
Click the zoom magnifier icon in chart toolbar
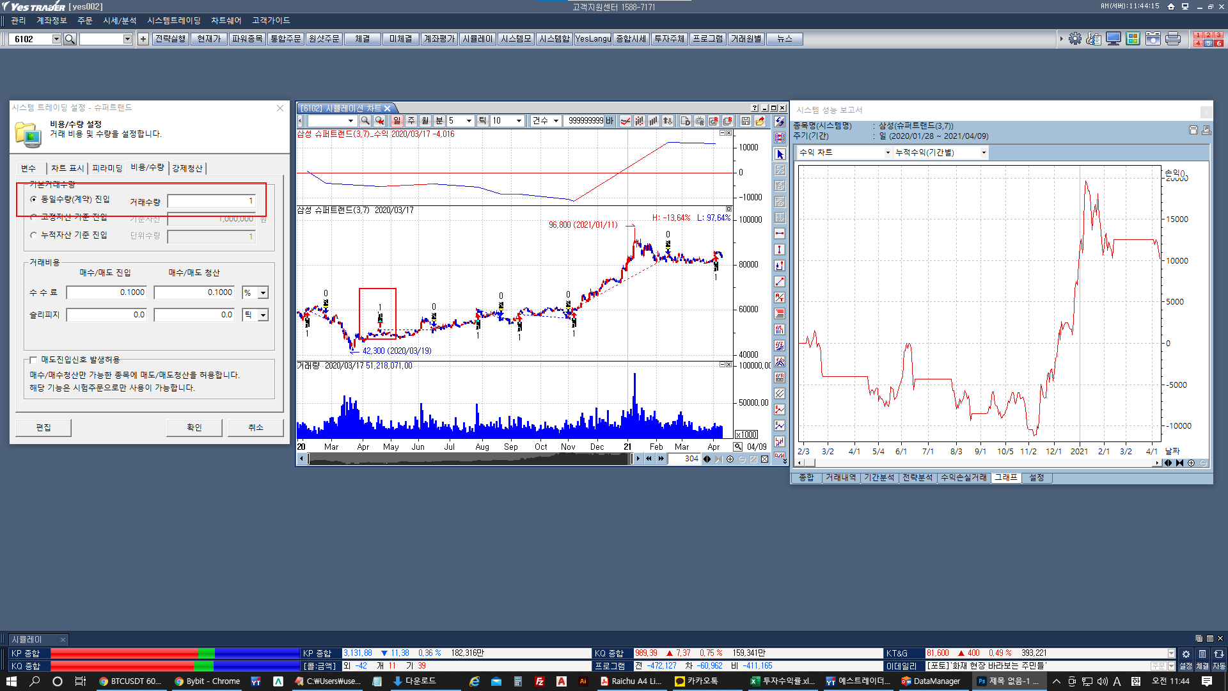[x=365, y=121]
